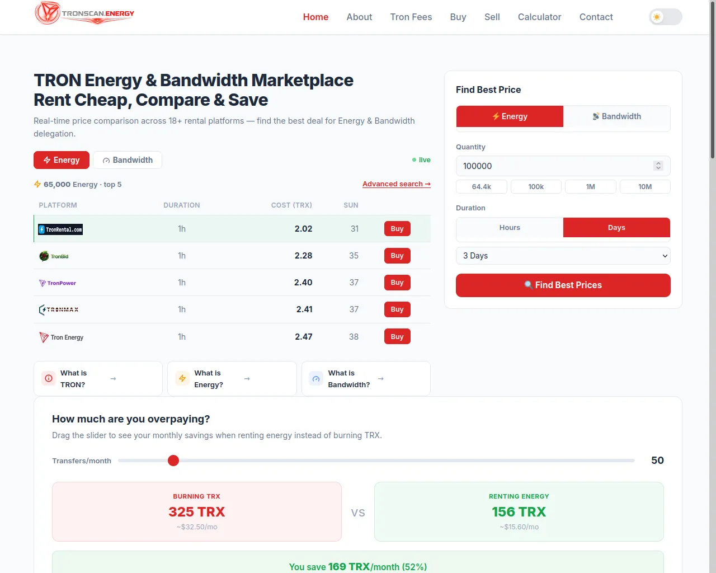Viewport: 716px width, 573px height.
Task: Set quantity preset 10M
Action: click(645, 187)
